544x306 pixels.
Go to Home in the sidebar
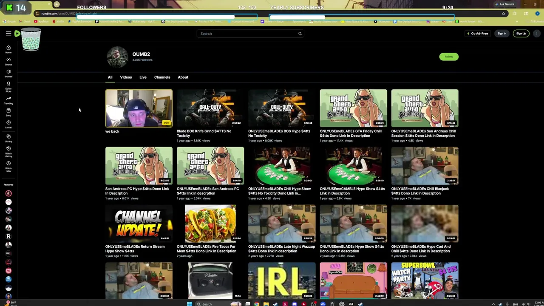(x=8, y=49)
